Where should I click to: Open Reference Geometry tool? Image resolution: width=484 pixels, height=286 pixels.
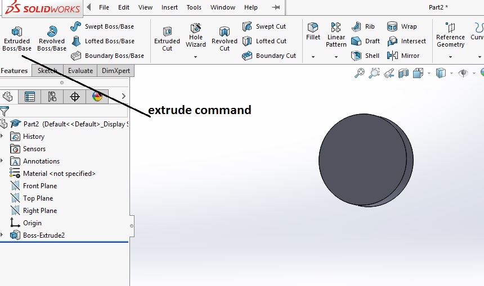pos(450,35)
